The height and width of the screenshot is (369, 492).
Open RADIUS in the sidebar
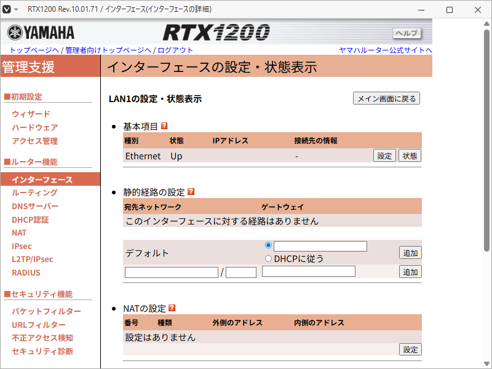tap(26, 272)
